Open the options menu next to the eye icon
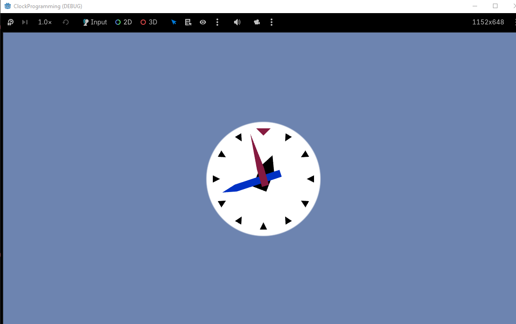 (217, 22)
